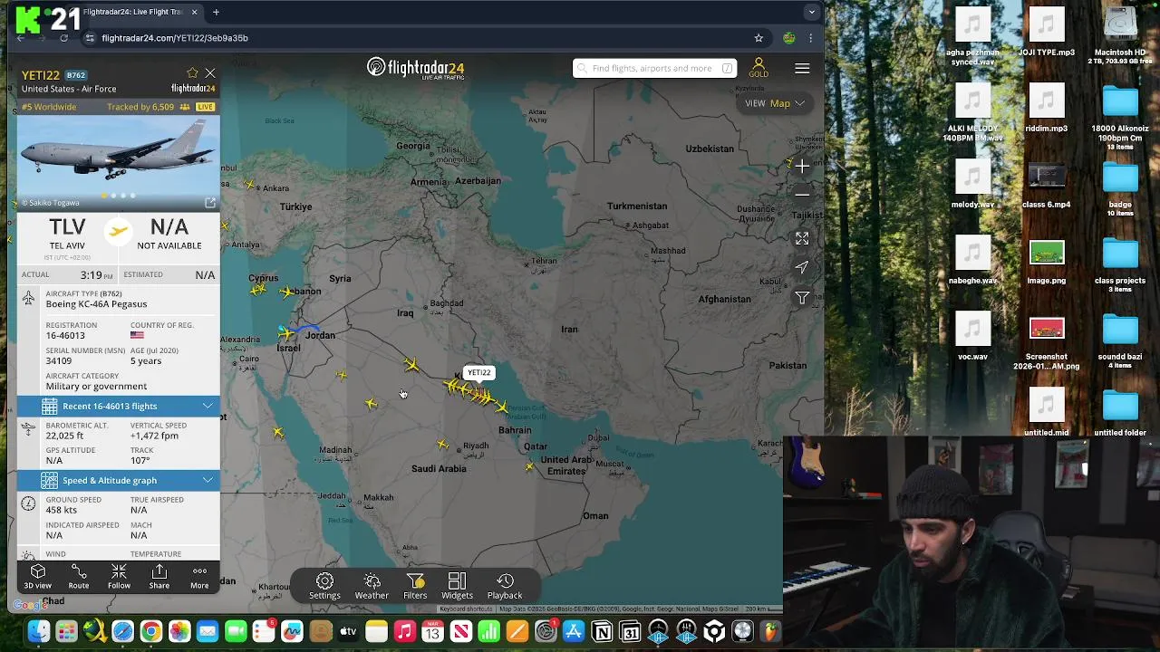Image resolution: width=1160 pixels, height=652 pixels.
Task: Follow the YETI22 aircraft
Action: click(119, 577)
